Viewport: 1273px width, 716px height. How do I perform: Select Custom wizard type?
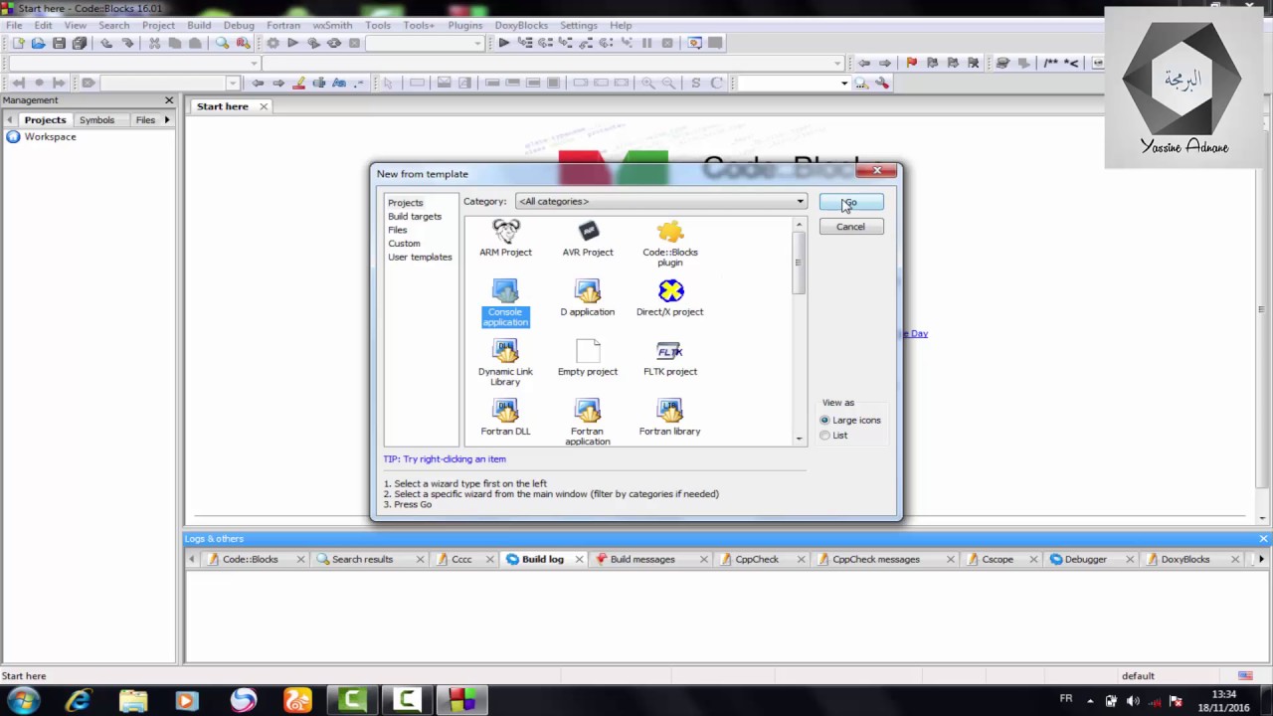click(404, 244)
